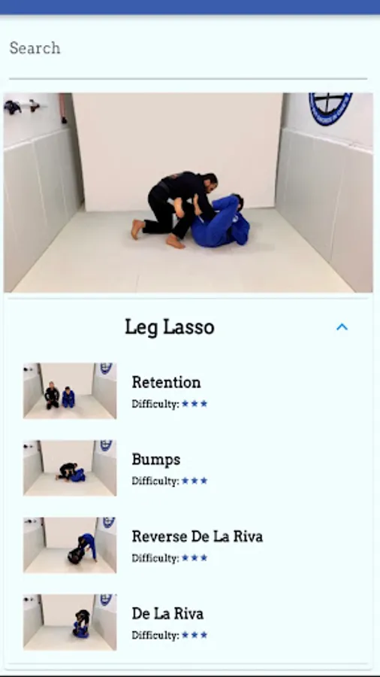Click the De La Riva difficulty stars
This screenshot has width=380, height=677.
pyautogui.click(x=195, y=635)
